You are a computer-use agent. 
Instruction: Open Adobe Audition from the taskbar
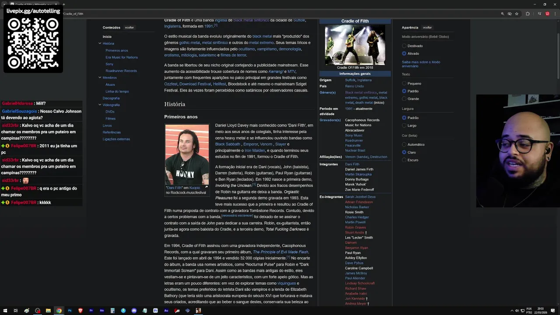coord(166,311)
